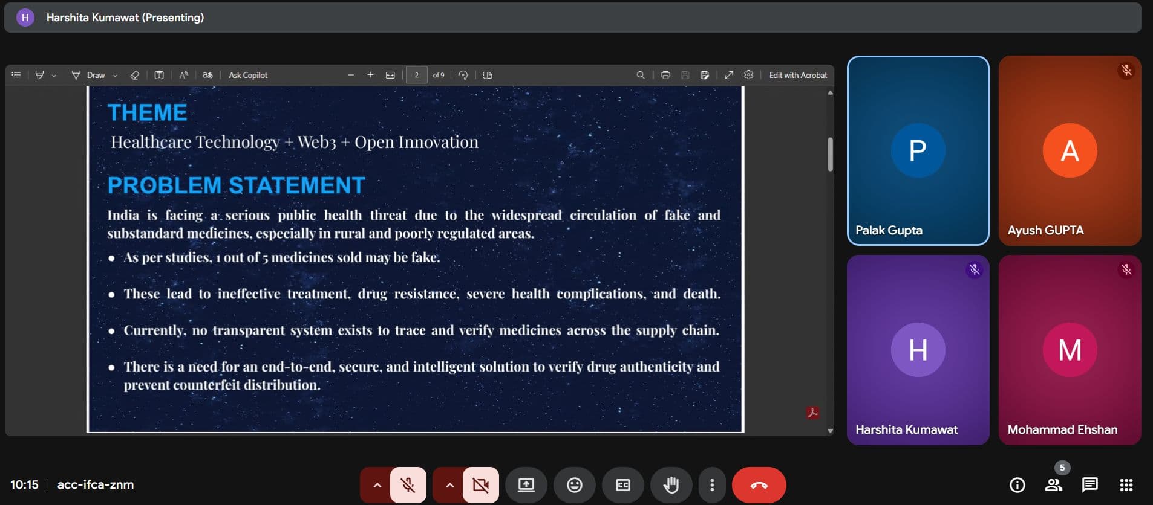Expand audio settings chevron beside microphone

[377, 485]
